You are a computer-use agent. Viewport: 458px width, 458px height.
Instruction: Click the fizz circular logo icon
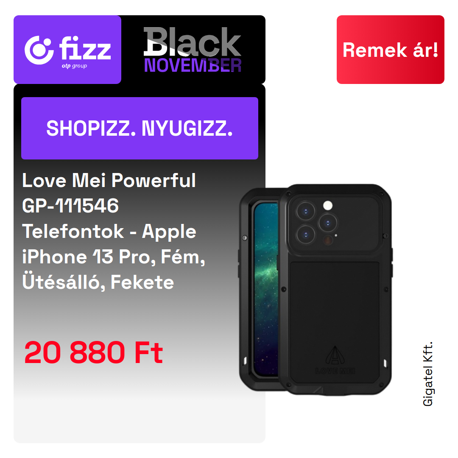click(x=39, y=50)
